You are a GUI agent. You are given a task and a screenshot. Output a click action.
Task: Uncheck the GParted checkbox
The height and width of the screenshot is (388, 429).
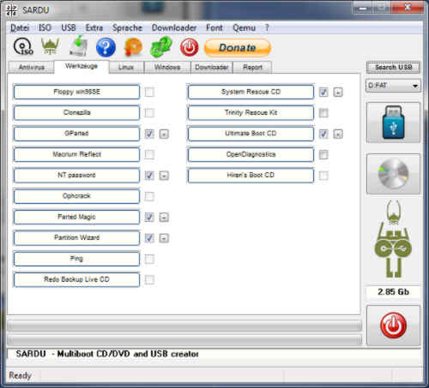[149, 134]
